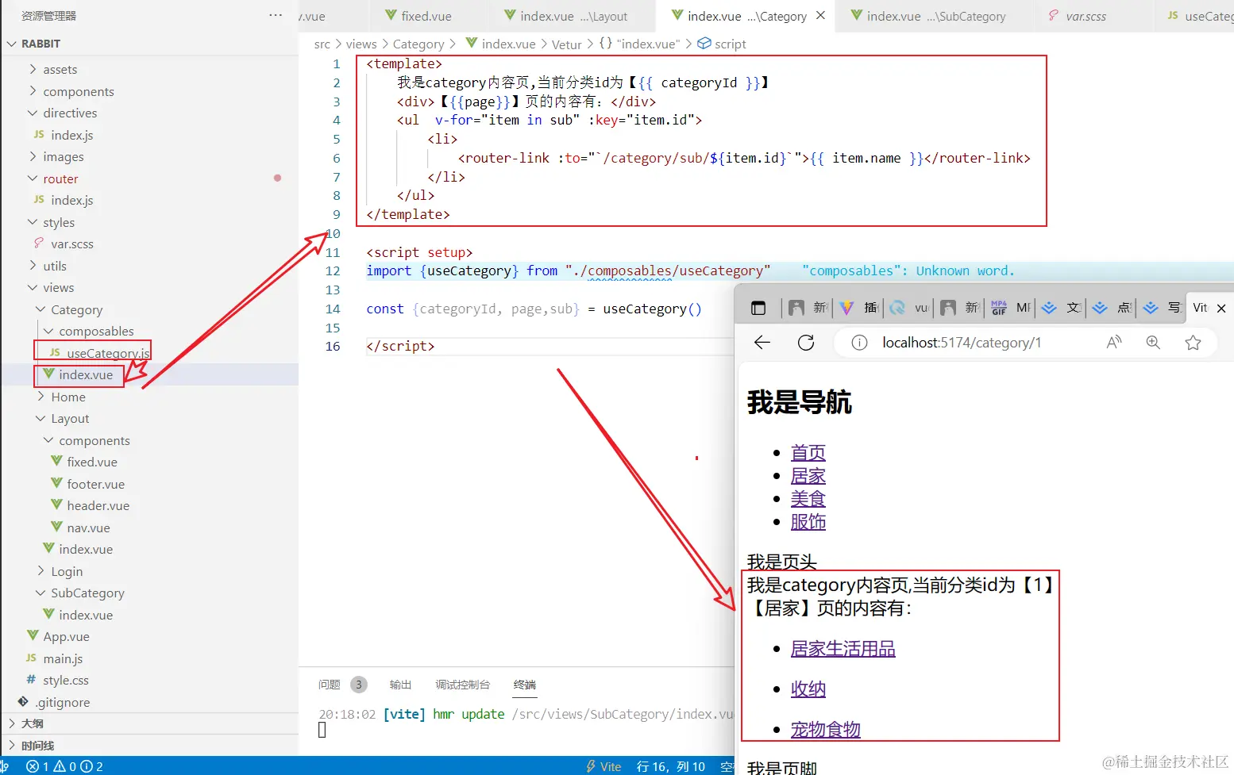Follow the 服饰 navigation link

click(808, 522)
